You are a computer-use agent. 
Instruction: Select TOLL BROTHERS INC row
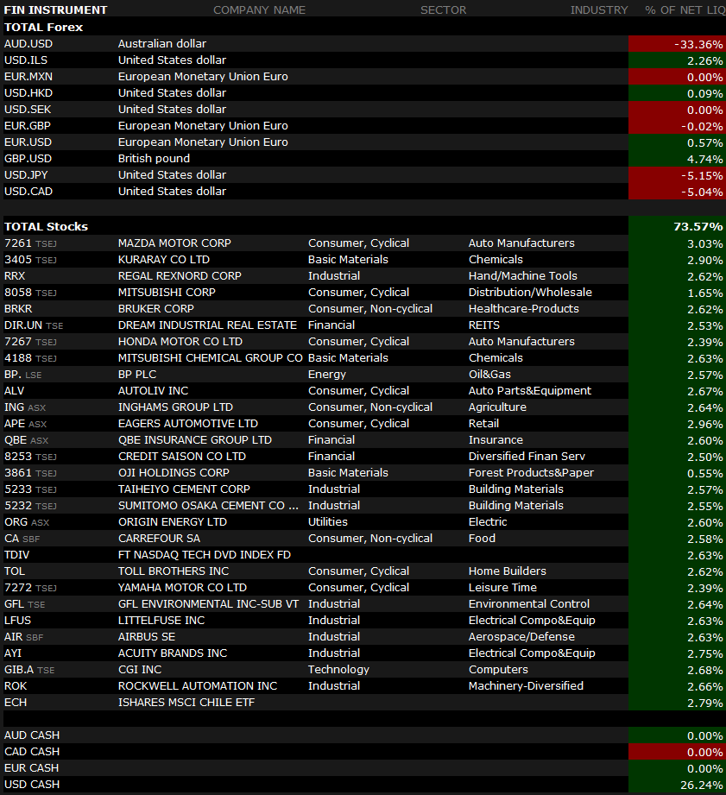coord(363,571)
